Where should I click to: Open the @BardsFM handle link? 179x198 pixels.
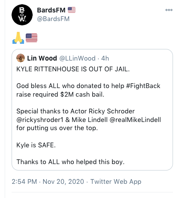coord(53,19)
